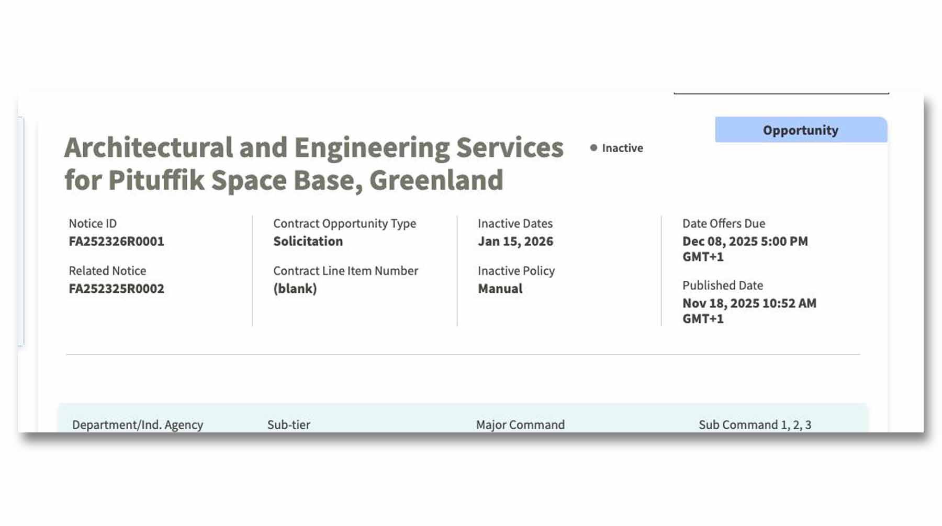This screenshot has width=942, height=526.
Task: Click the Department/Ind. Agency column header
Action: 138,425
